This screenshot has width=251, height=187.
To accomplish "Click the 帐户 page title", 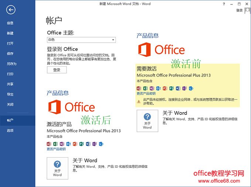I will (54, 21).
